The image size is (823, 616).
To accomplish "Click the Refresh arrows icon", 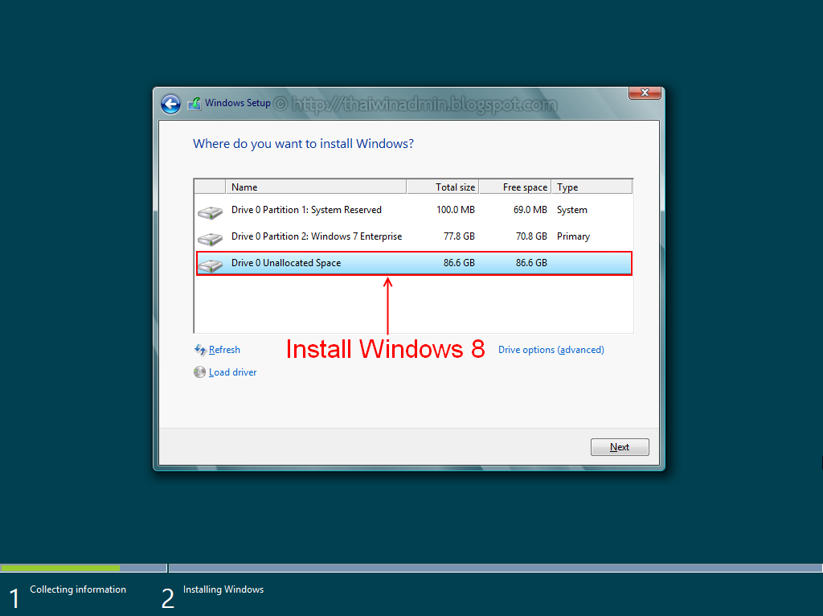I will click(200, 350).
